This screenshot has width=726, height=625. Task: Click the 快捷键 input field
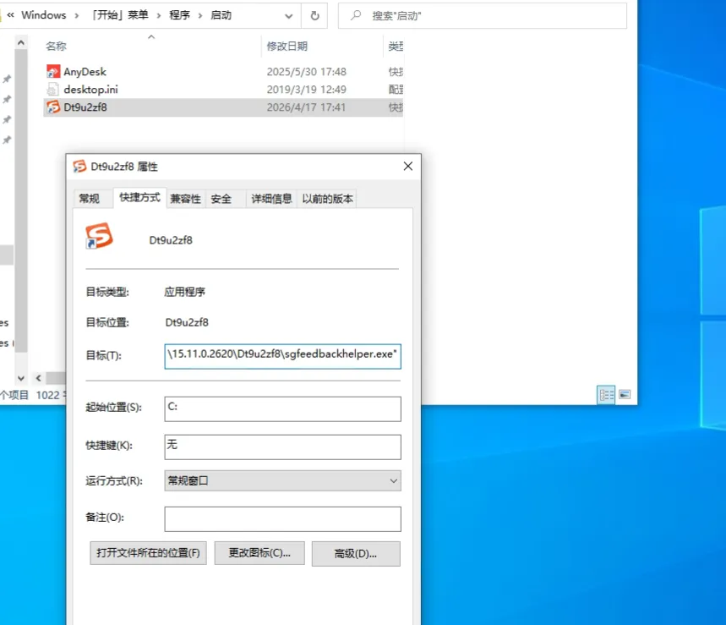coord(282,447)
